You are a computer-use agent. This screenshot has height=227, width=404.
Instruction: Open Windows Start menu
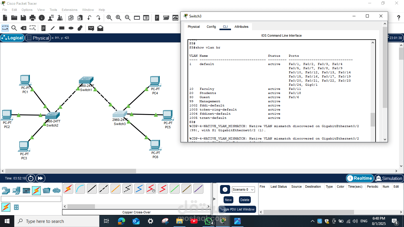7,221
